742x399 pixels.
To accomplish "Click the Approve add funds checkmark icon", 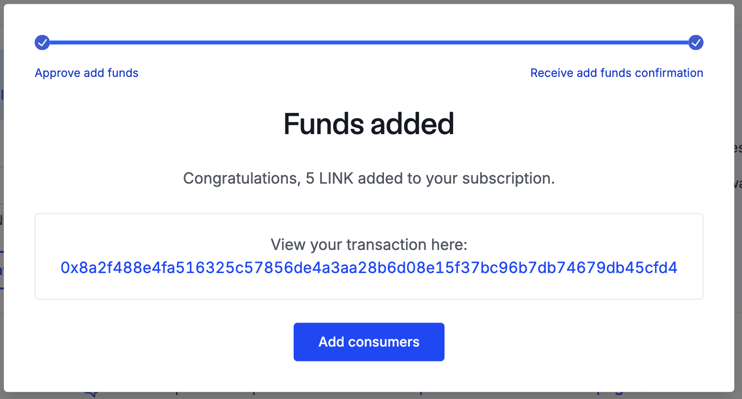I will [42, 42].
